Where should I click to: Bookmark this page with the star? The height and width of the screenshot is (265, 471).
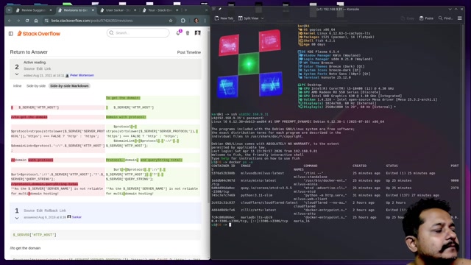(171, 21)
